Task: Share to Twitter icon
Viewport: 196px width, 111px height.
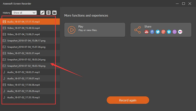Action: point(158,32)
